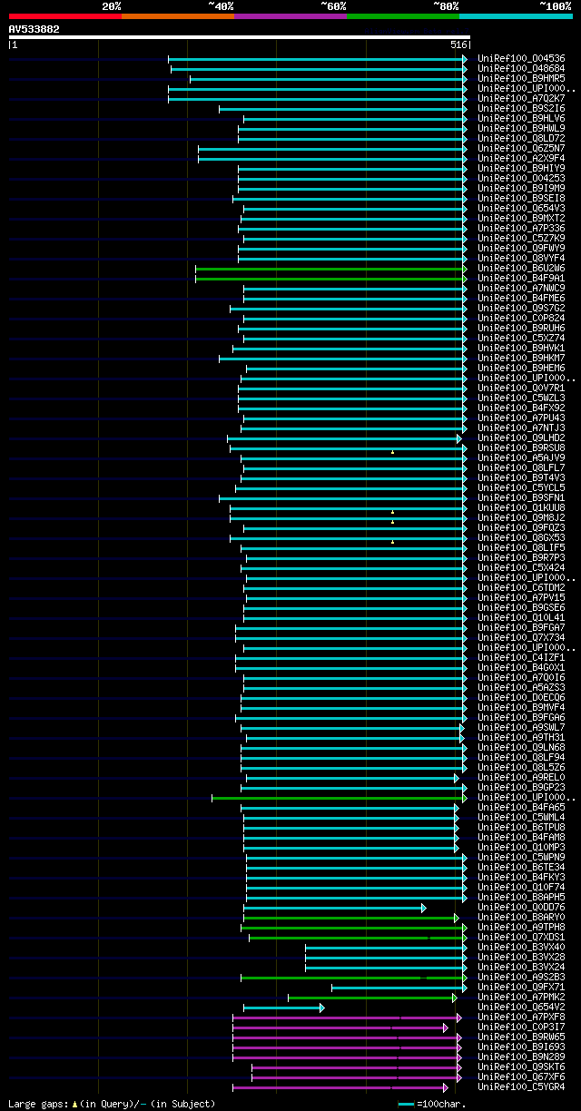Click the query gap marker on B9RSU8 bar
Image resolution: width=581 pixels, height=1111 pixels.
[392, 451]
